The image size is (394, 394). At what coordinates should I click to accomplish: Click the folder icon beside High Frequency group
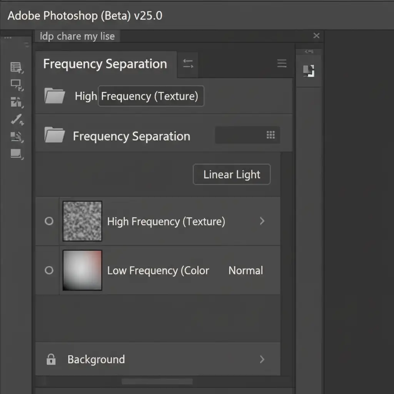click(x=54, y=96)
